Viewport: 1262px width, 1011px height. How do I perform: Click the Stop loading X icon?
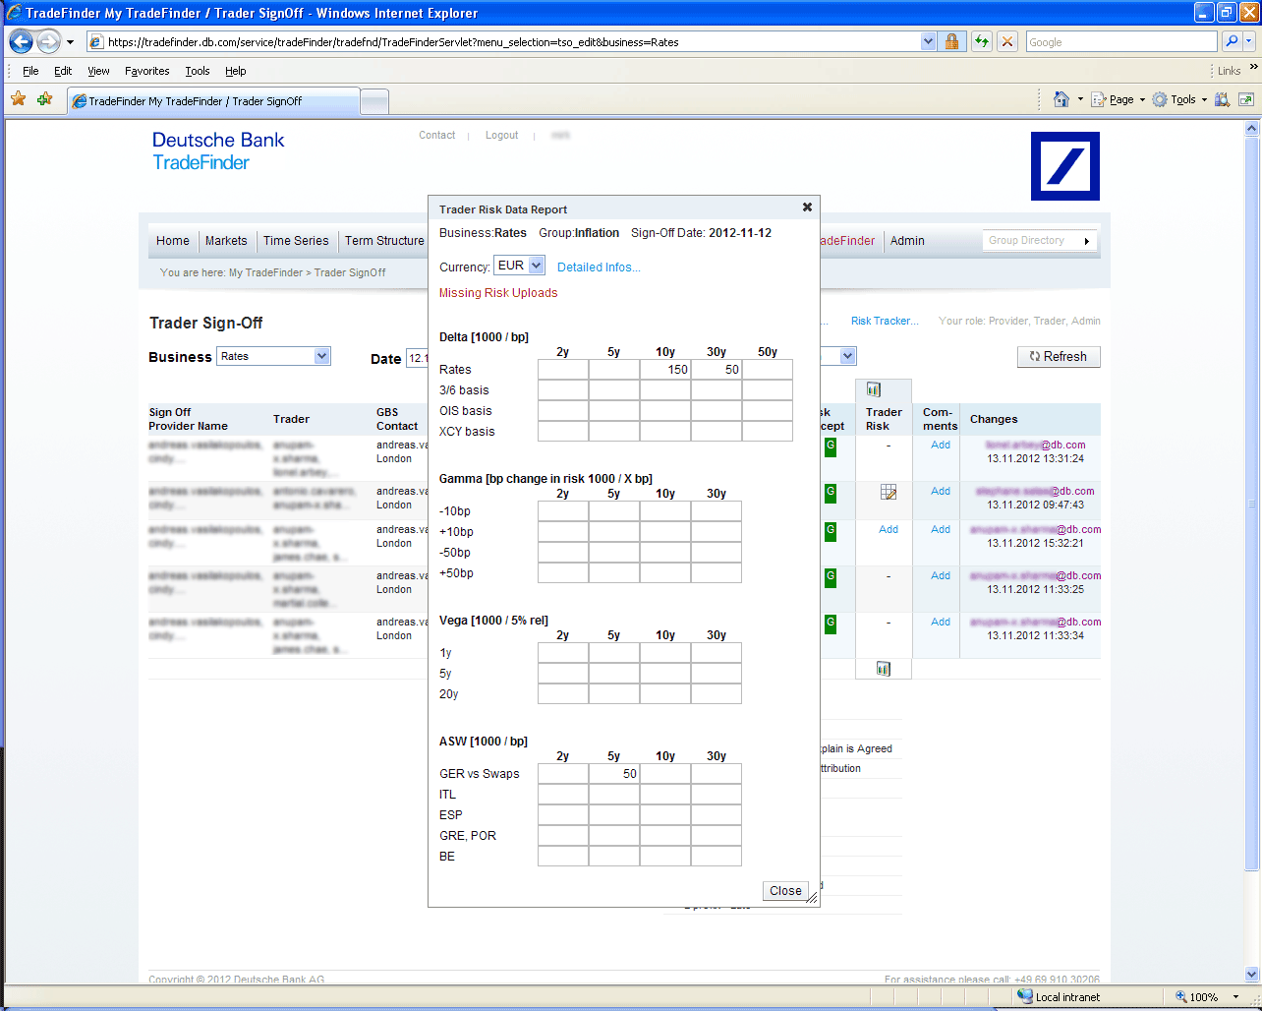click(x=1006, y=42)
